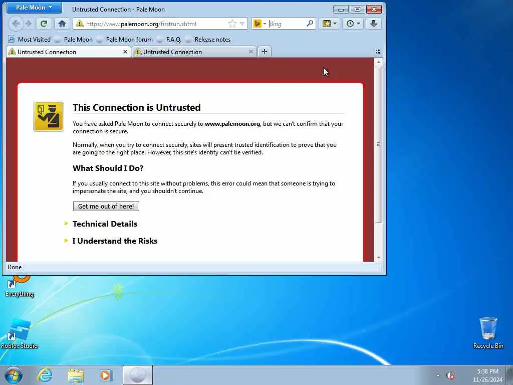Click the This Connection is Untrusted heading
513x385 pixels.
136,107
